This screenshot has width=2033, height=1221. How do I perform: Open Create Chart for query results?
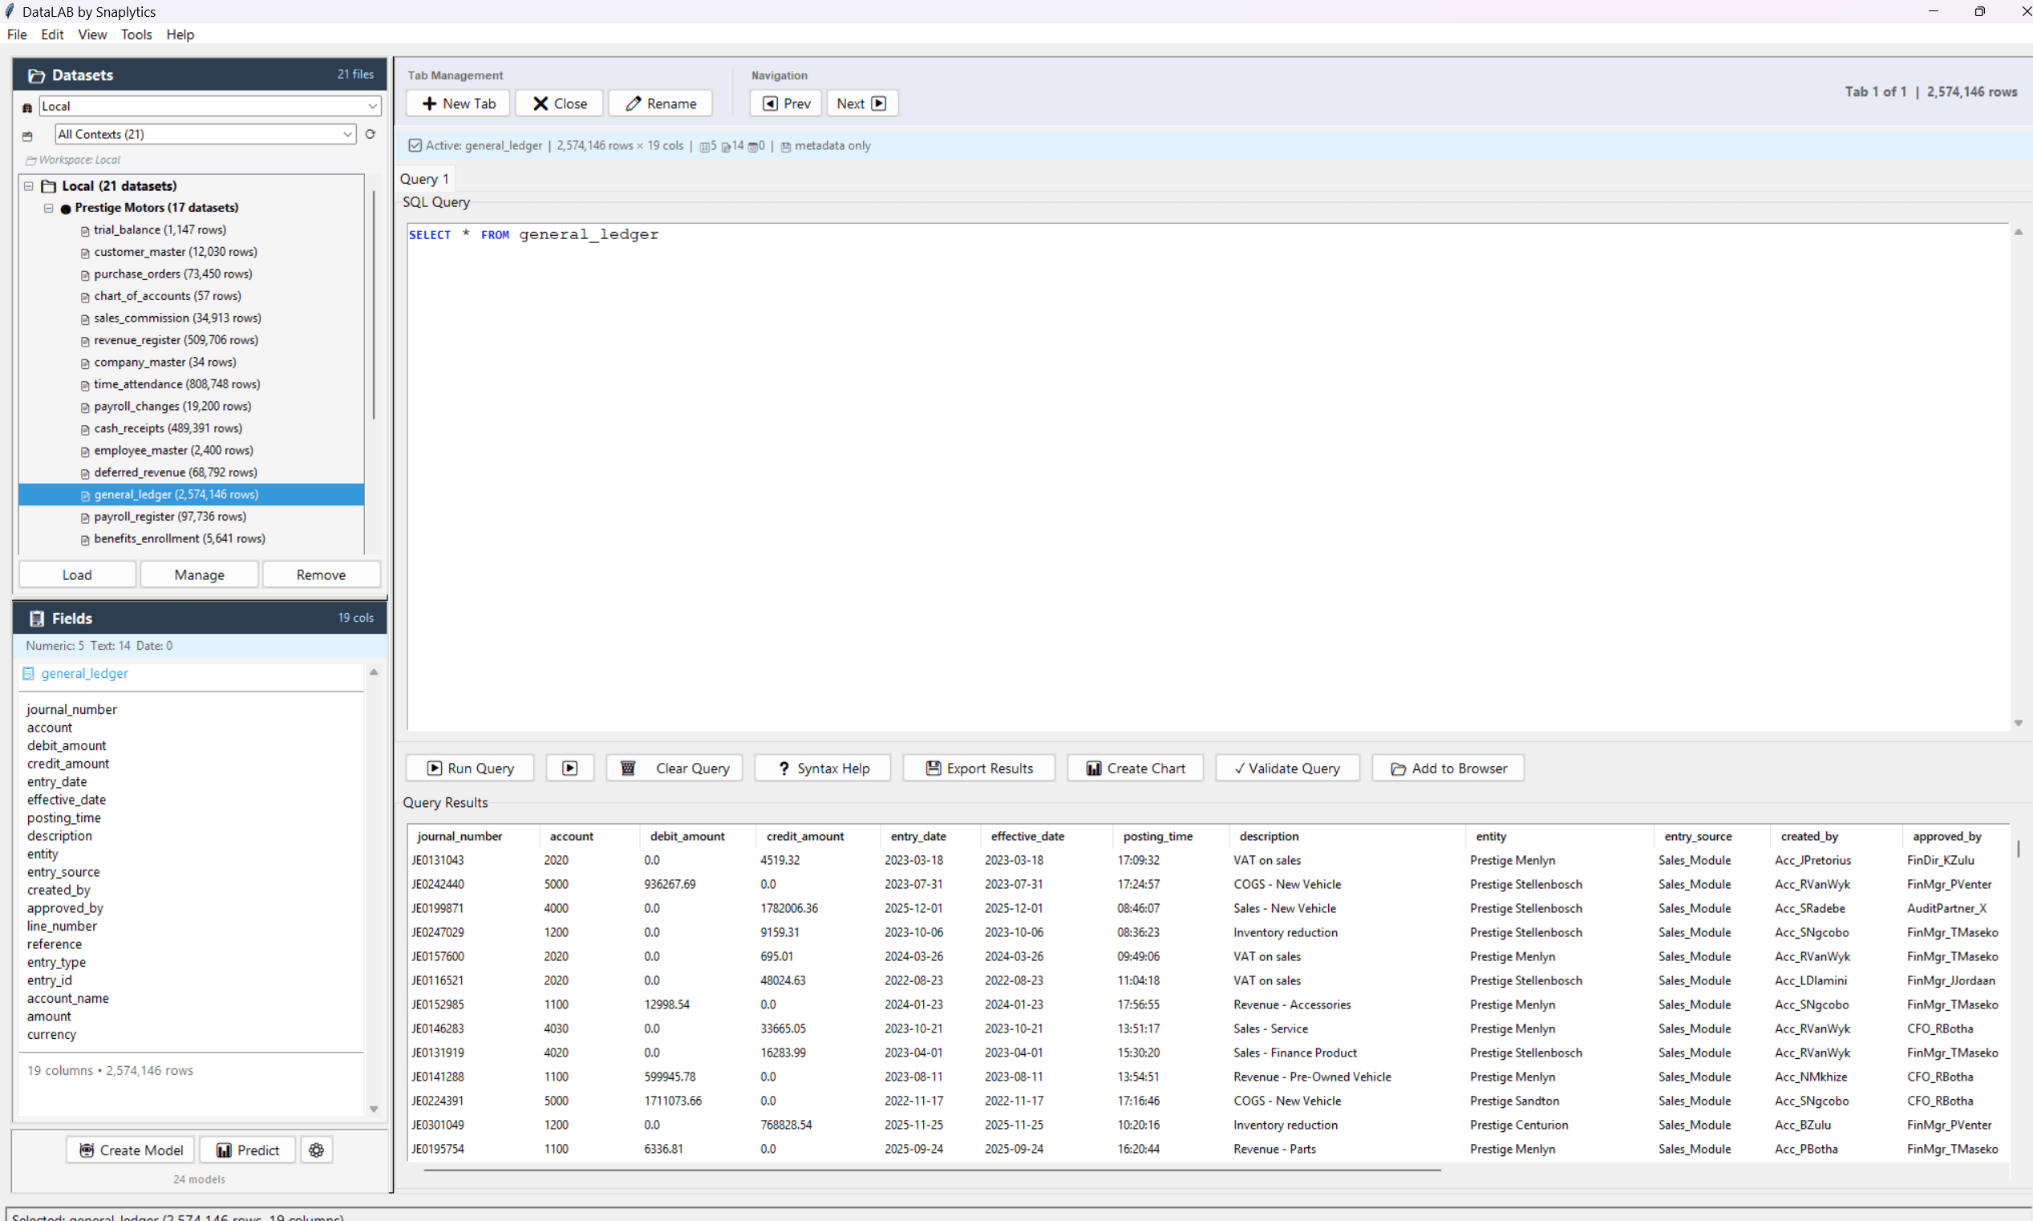click(x=1135, y=768)
